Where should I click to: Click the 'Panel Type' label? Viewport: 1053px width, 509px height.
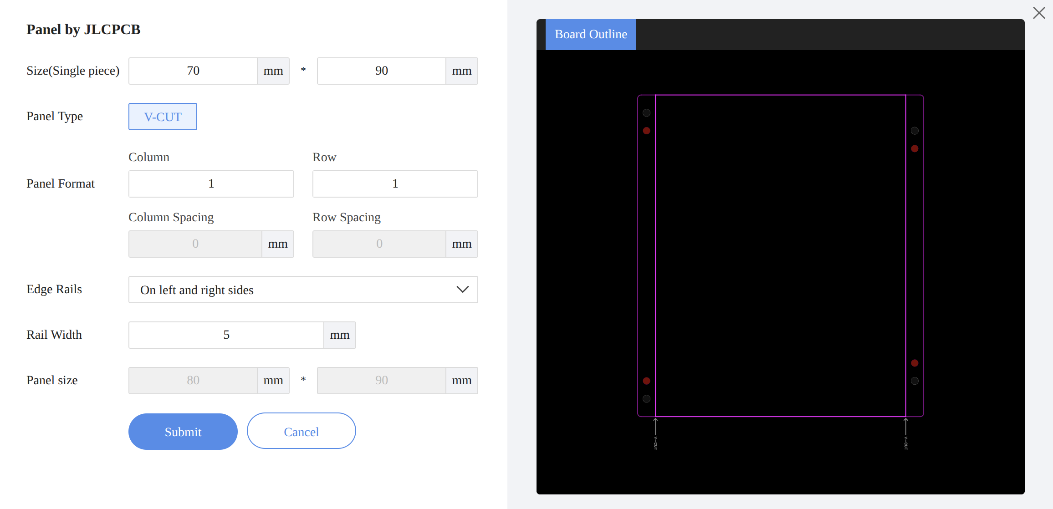[x=55, y=117]
